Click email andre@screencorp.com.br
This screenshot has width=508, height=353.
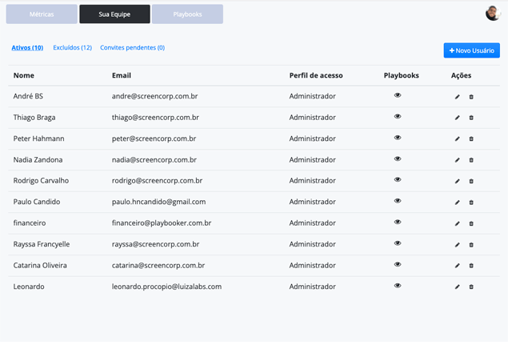[154, 96]
